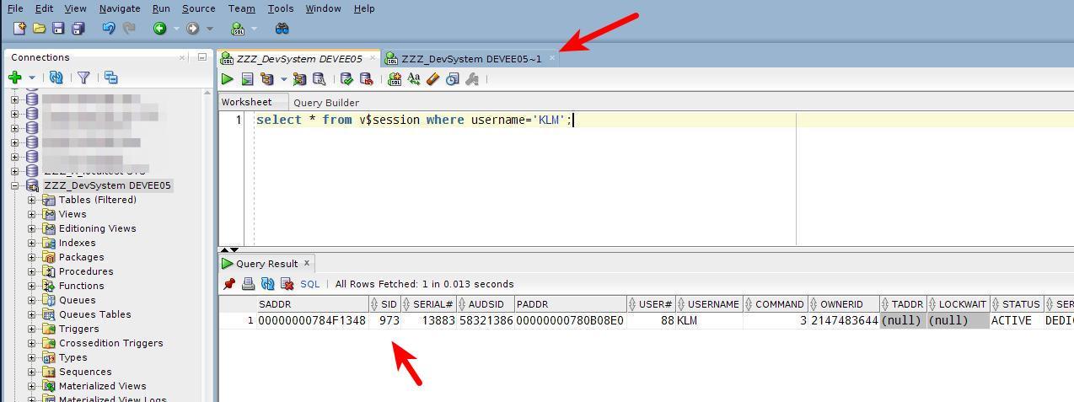The height and width of the screenshot is (402, 1074).
Task: Close the Query Result tab
Action: click(x=307, y=263)
